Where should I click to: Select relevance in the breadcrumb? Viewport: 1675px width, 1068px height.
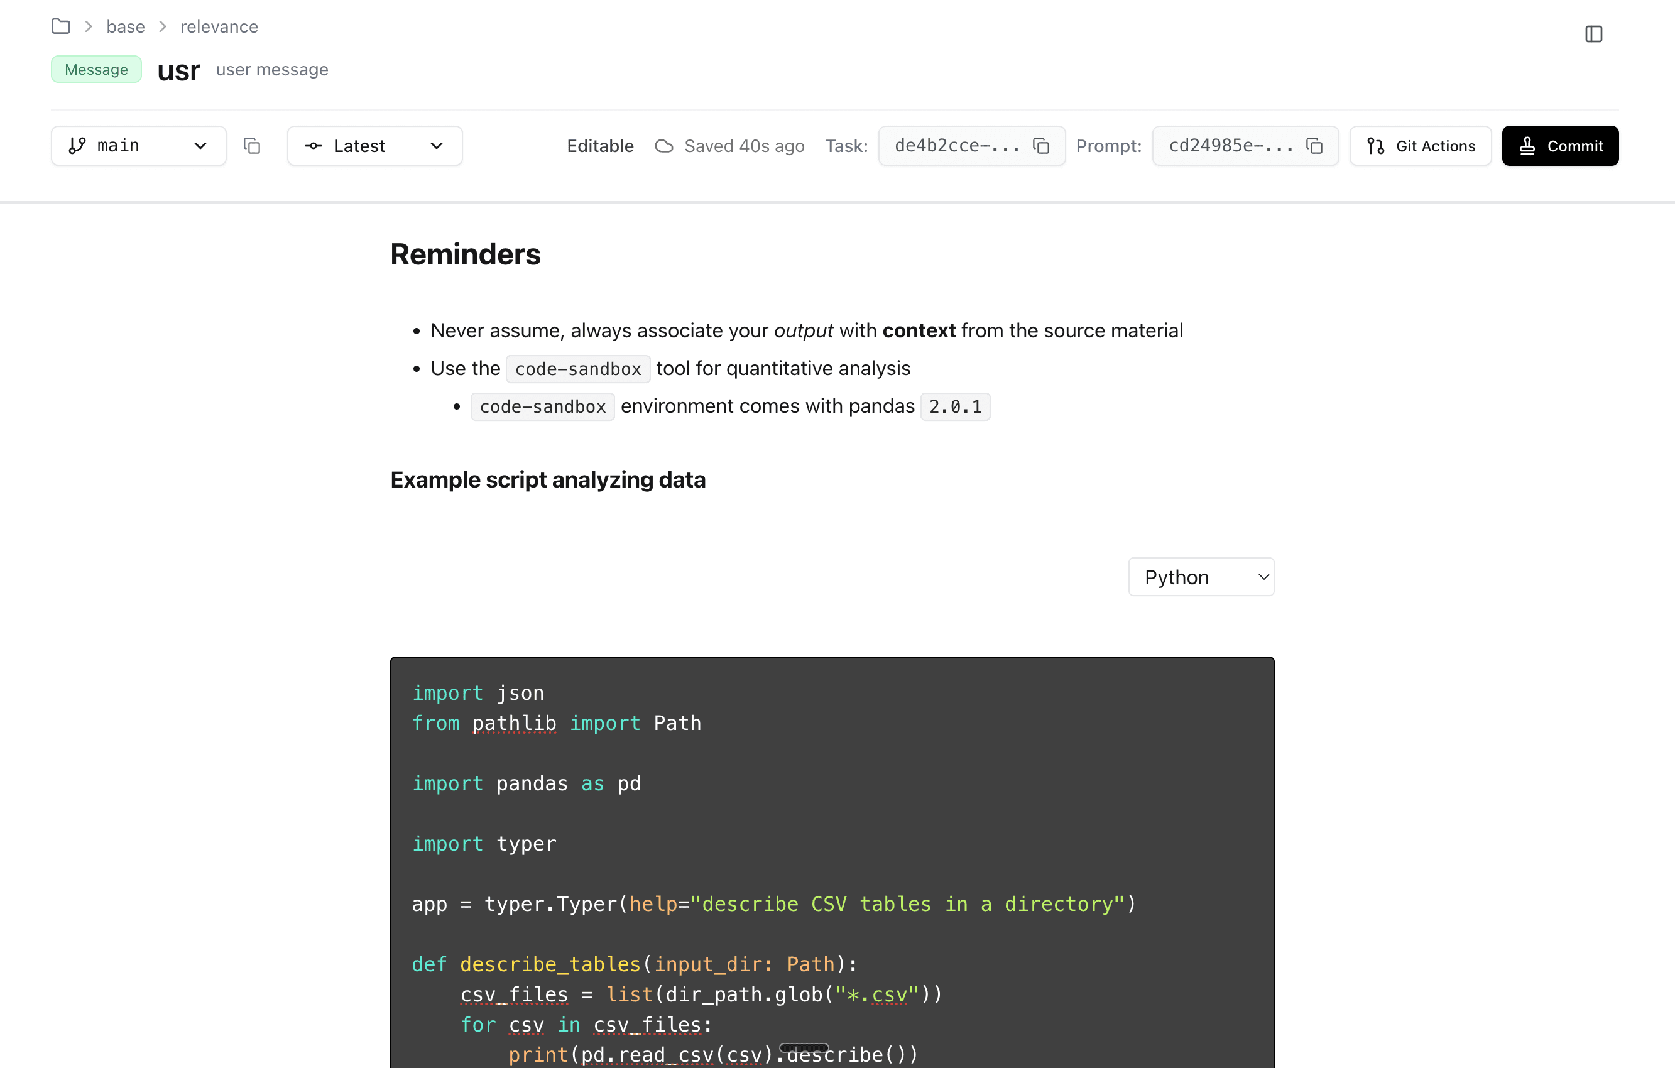pyautogui.click(x=219, y=26)
